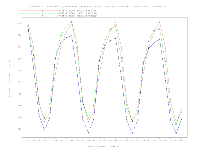198x153 pixels.
Task: Click x-axis tick label 78
Action: (x=171, y=140)
